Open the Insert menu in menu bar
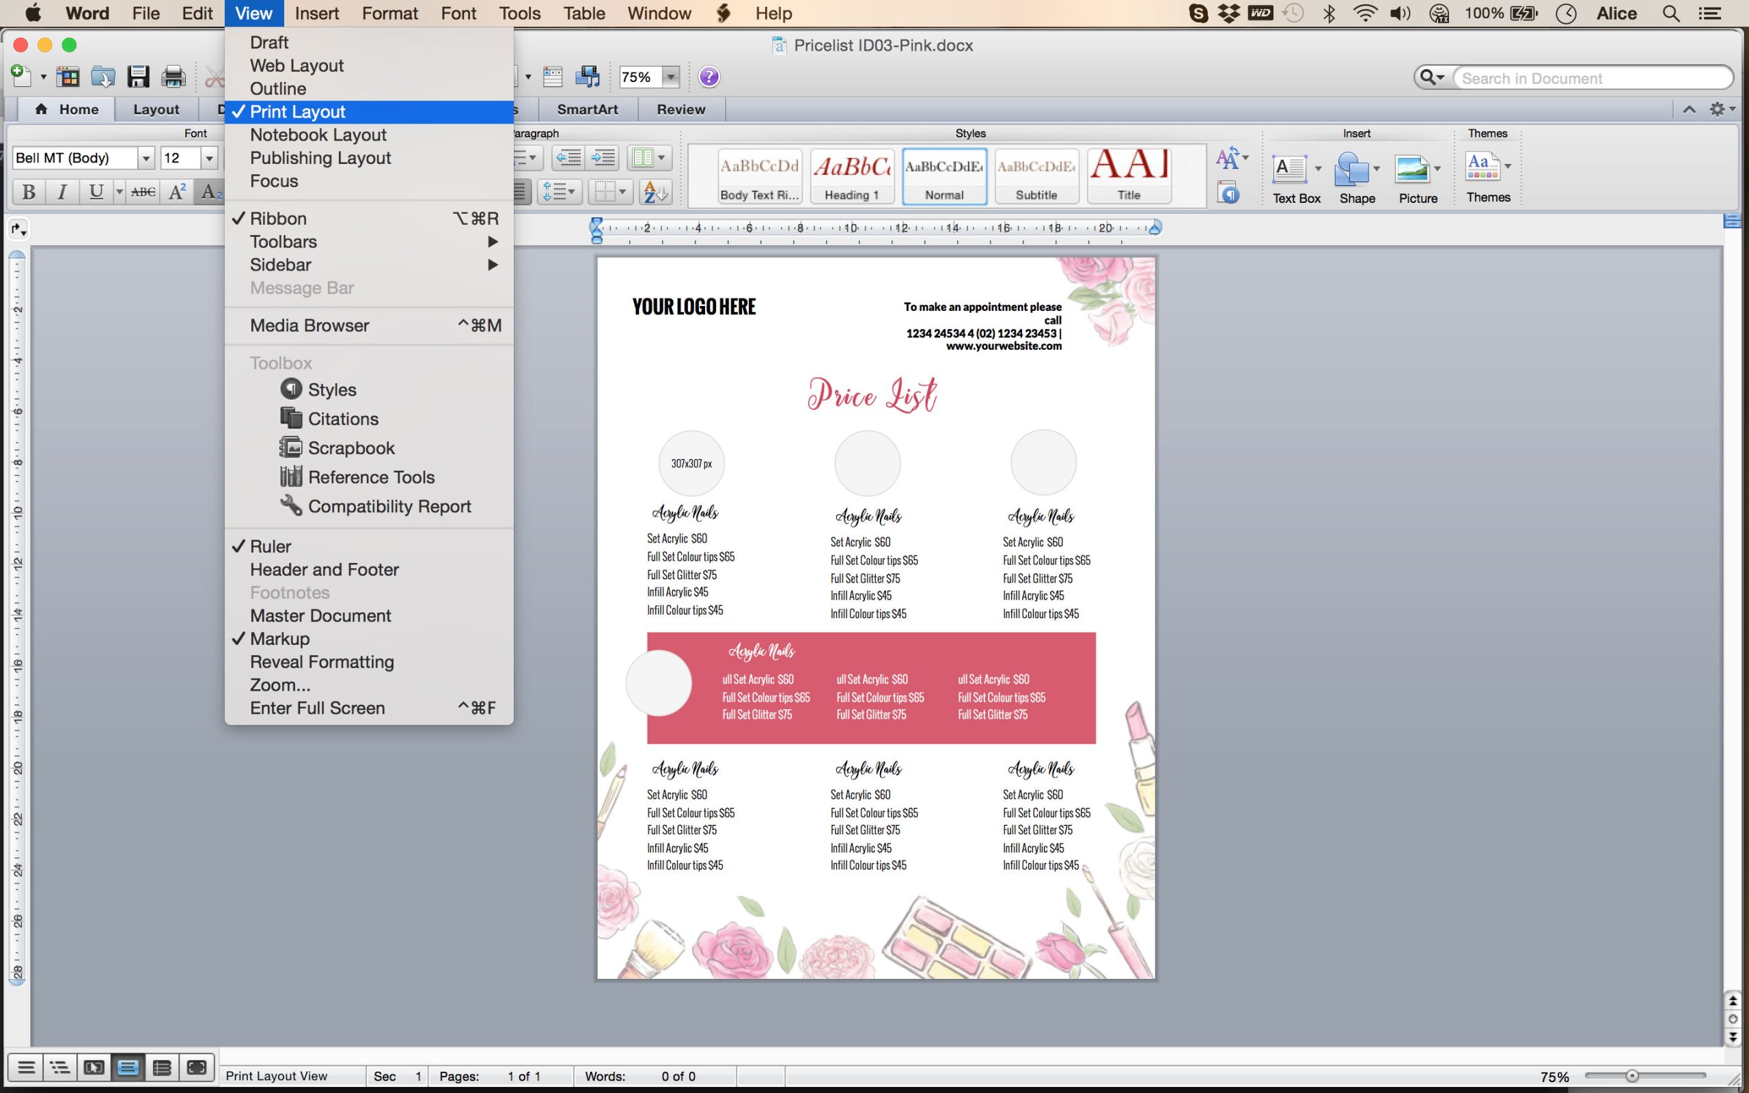Viewport: 1749px width, 1093px height. [316, 13]
